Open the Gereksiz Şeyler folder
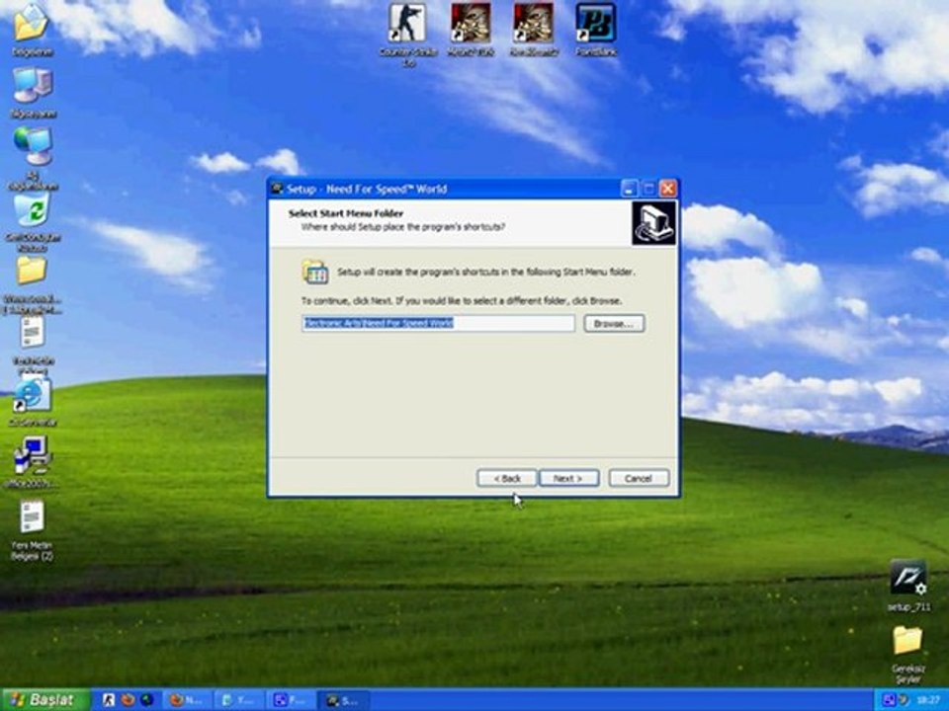The image size is (949, 711). coord(907,655)
